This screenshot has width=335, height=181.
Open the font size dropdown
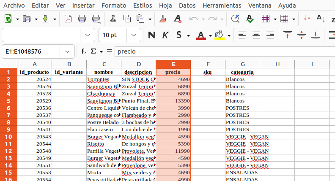[133, 35]
